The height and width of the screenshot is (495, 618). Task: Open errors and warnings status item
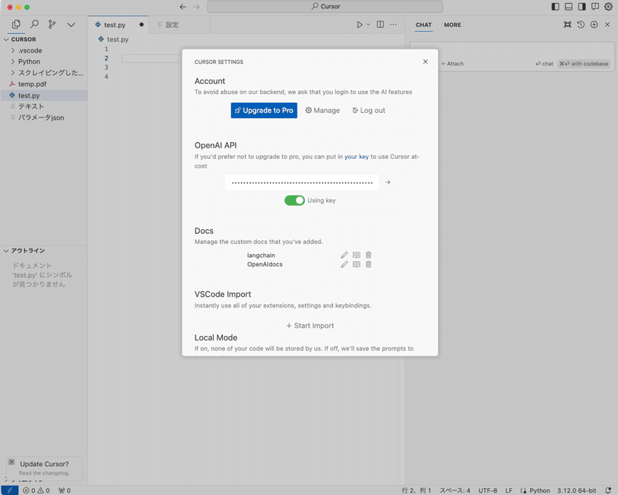(x=36, y=490)
